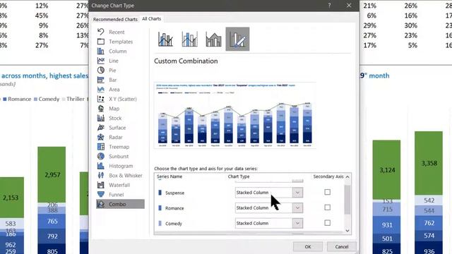Click Suspense series color swatch
This screenshot has width=452, height=254.
click(160, 193)
